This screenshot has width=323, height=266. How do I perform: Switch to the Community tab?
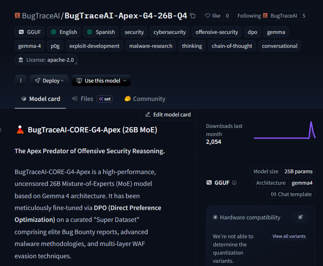coord(145,99)
